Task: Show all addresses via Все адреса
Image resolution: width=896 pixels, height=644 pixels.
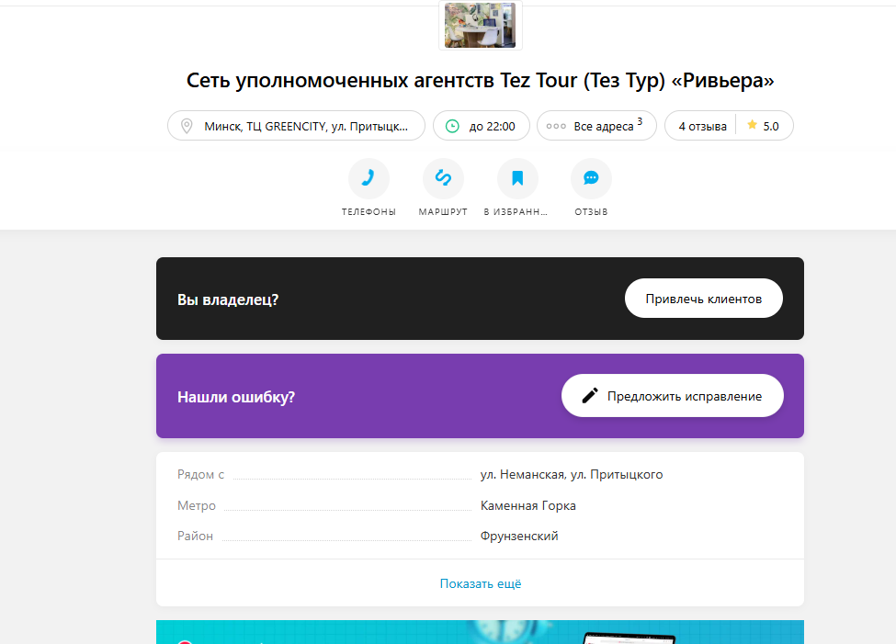Action: pyautogui.click(x=596, y=126)
